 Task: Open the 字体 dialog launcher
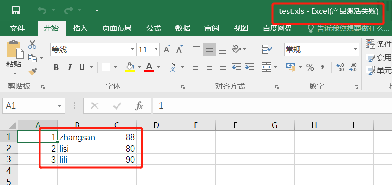(x=183, y=87)
